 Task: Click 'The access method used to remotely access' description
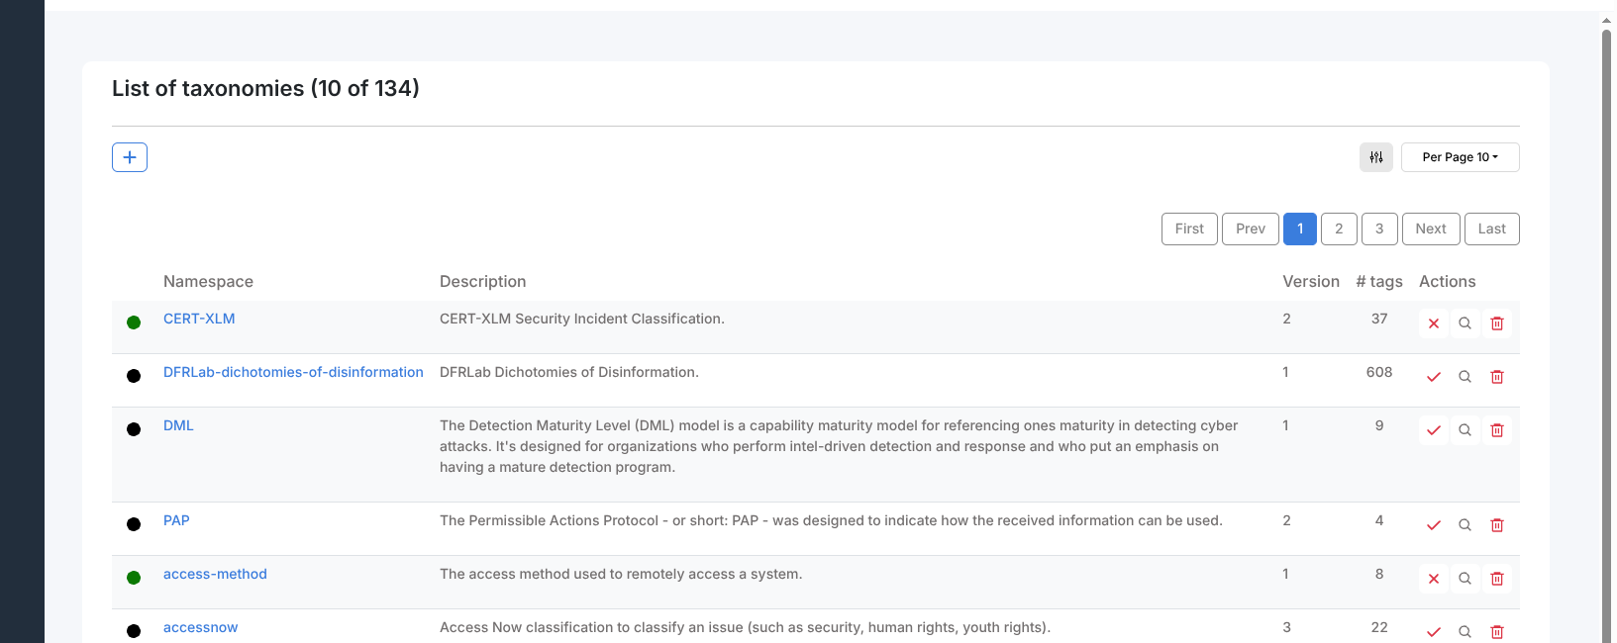(621, 574)
